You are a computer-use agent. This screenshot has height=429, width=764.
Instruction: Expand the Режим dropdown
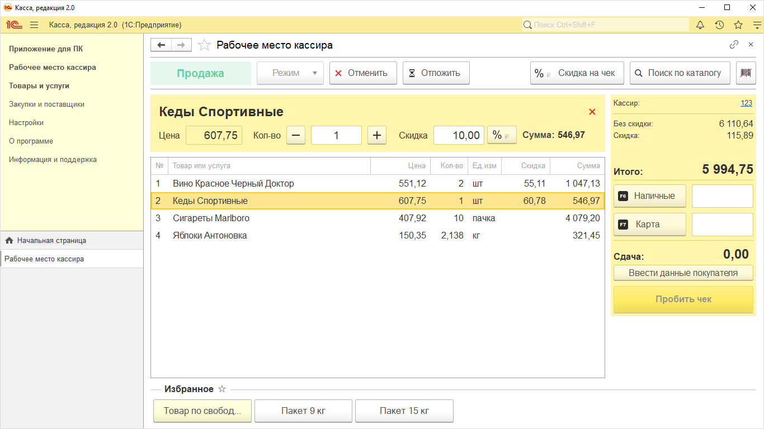pyautogui.click(x=290, y=73)
